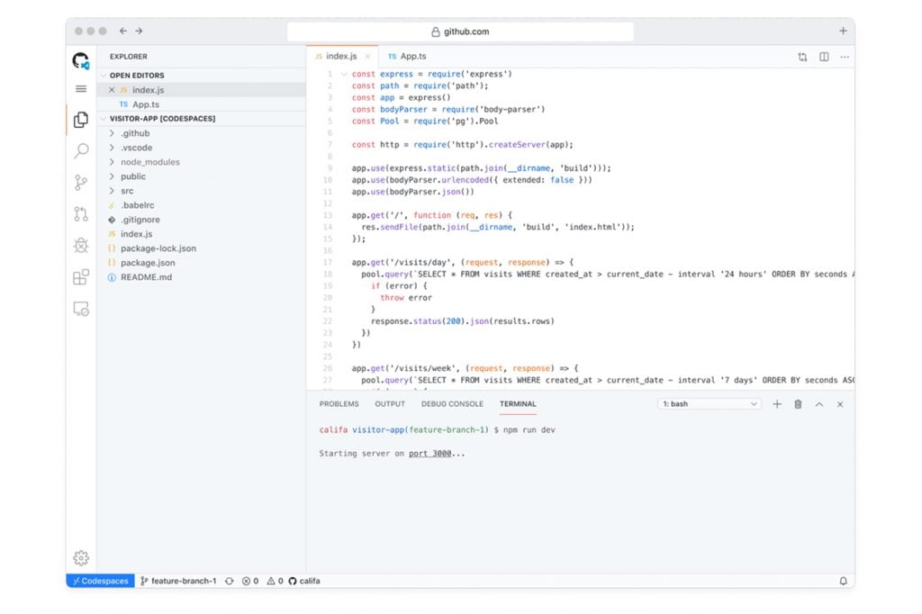This screenshot has height=614, width=922.
Task: Open the Problems panel tab
Action: (339, 404)
